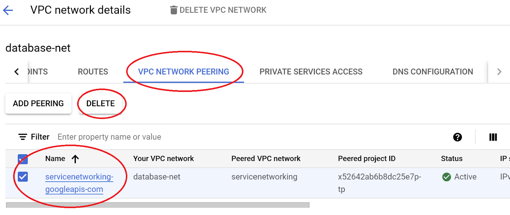Viewport: 510px width, 215px height.
Task: Uncheck the servicenetworking-googleapis-com row checkbox
Action: pos(23,177)
